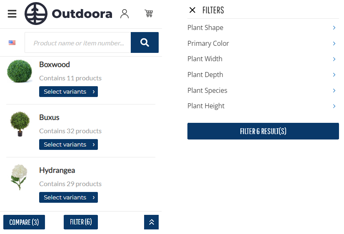Viewport: 344px width, 234px height.
Task: Select variants for Boxwood
Action: pos(68,92)
